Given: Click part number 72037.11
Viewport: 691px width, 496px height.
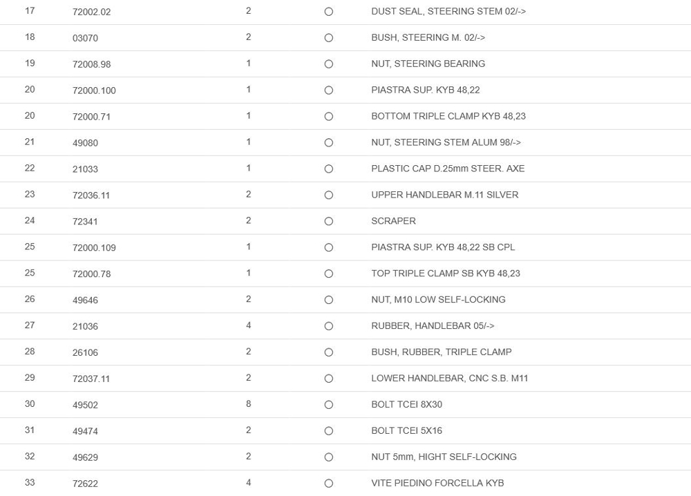Looking at the screenshot, I should [91, 379].
